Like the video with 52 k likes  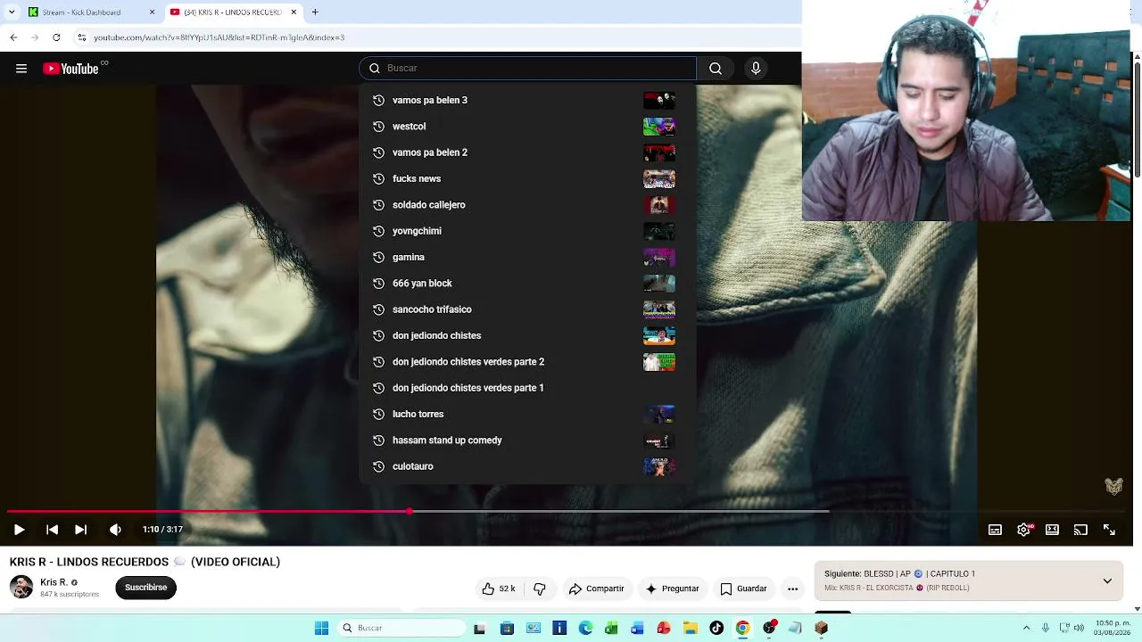(499, 588)
